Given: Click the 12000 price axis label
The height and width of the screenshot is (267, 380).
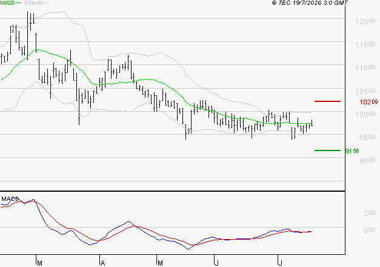Looking at the screenshot, I should (x=365, y=22).
